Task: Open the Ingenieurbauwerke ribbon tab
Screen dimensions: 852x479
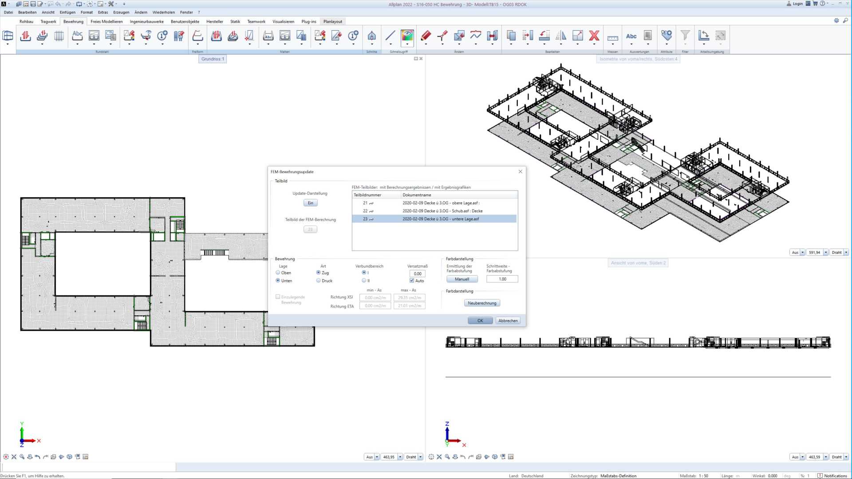Action: coord(146,21)
